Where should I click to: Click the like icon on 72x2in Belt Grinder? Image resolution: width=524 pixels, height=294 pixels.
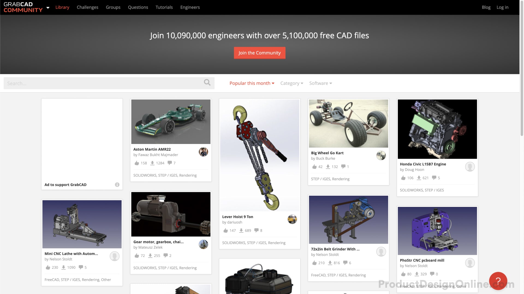click(314, 262)
